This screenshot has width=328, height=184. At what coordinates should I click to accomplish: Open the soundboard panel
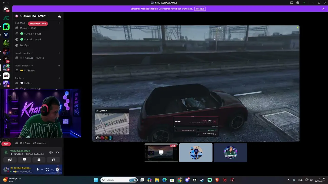[53, 160]
